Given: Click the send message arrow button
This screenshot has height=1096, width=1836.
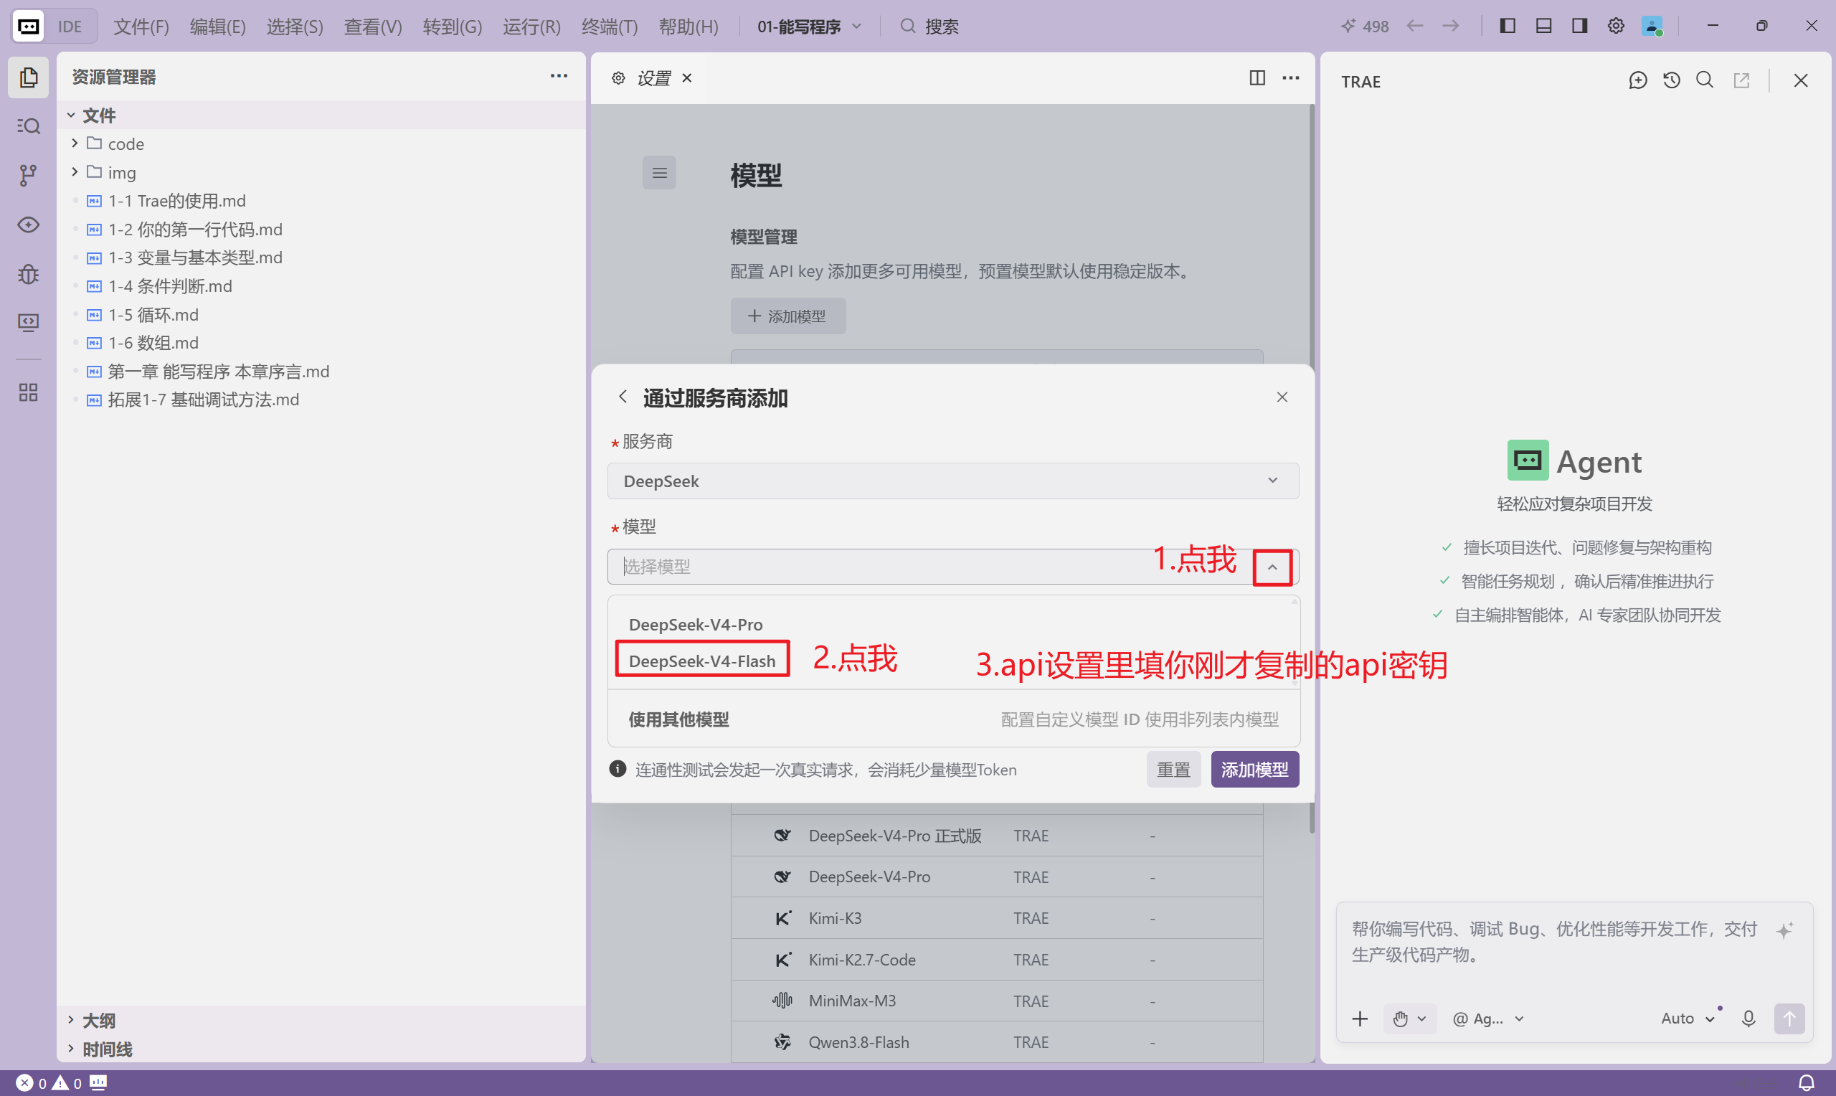Looking at the screenshot, I should (1789, 1019).
